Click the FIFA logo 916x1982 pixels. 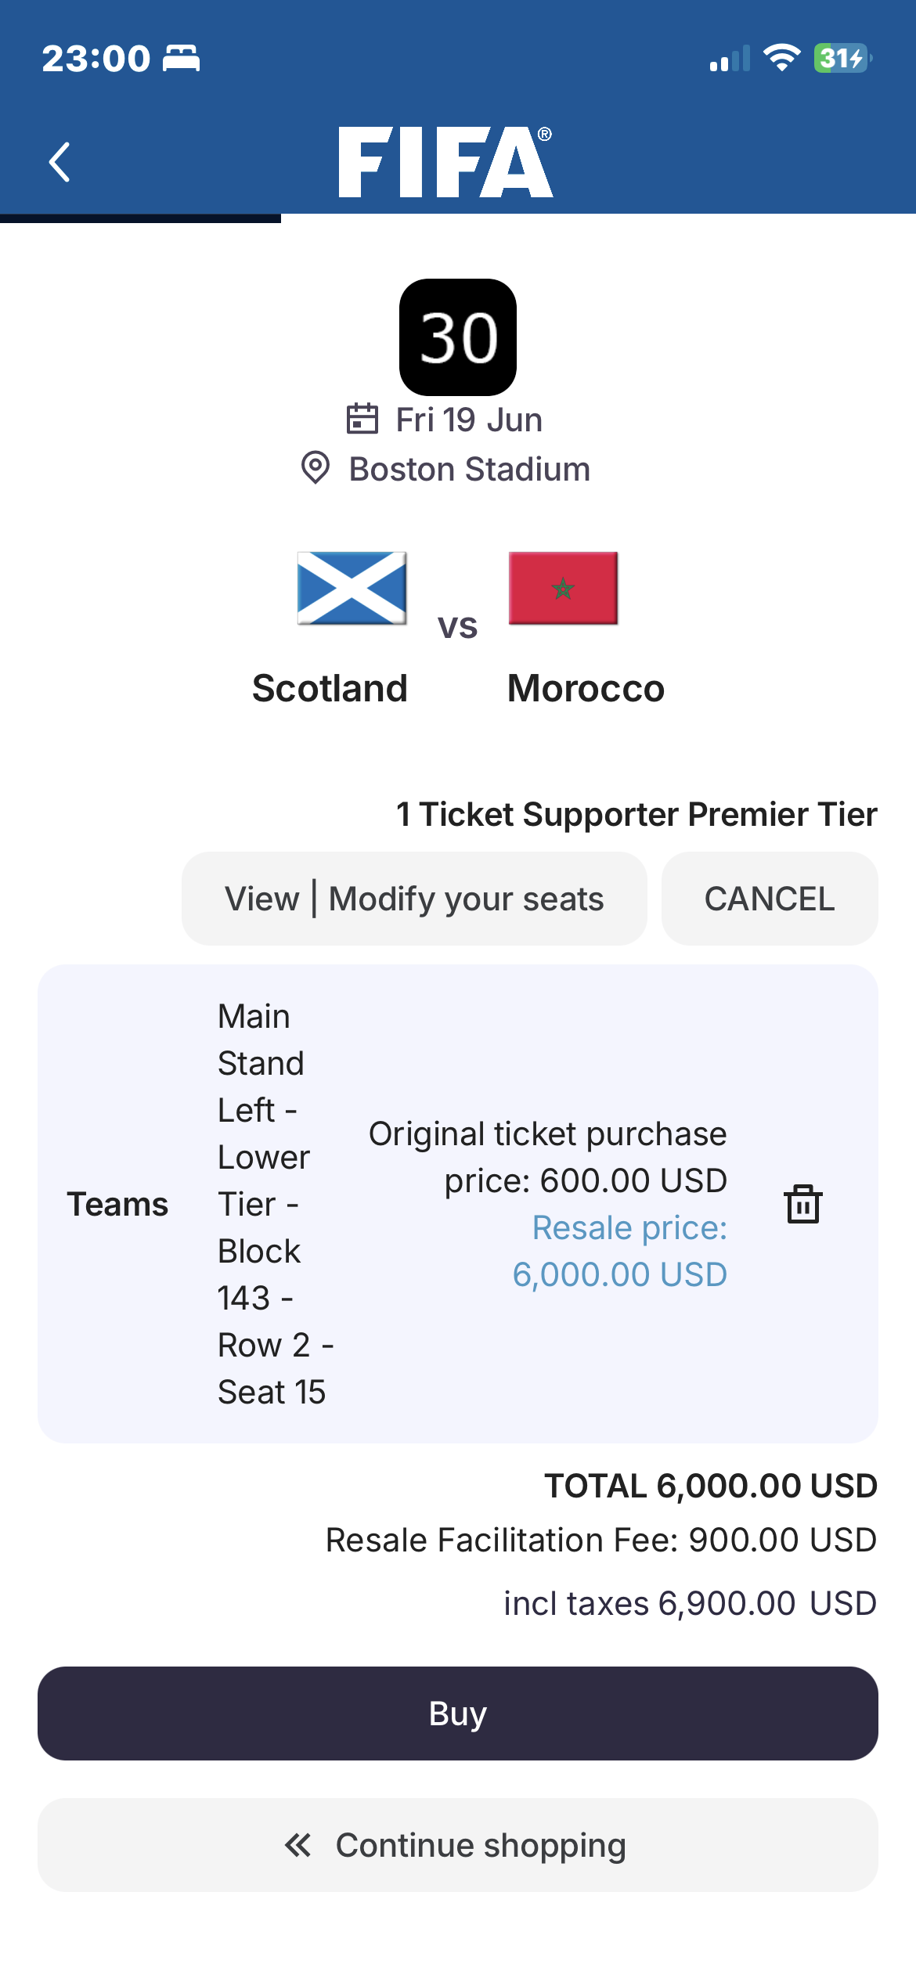pyautogui.click(x=445, y=161)
